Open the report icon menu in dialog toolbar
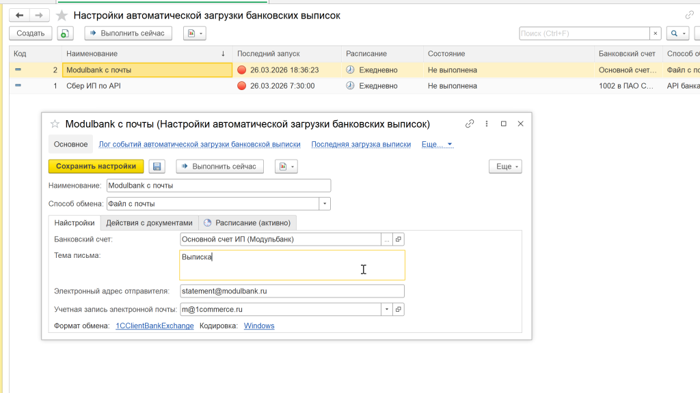This screenshot has width=700, height=393. (286, 166)
